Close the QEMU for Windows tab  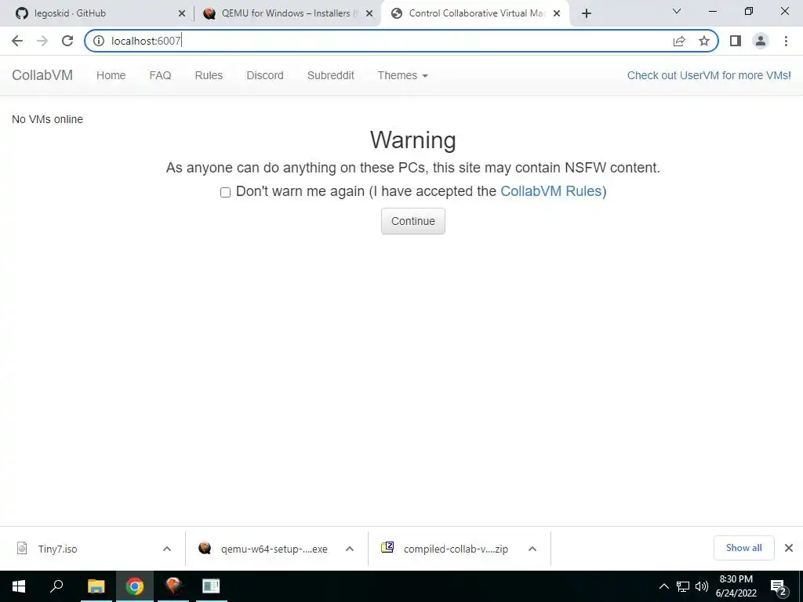click(x=369, y=14)
